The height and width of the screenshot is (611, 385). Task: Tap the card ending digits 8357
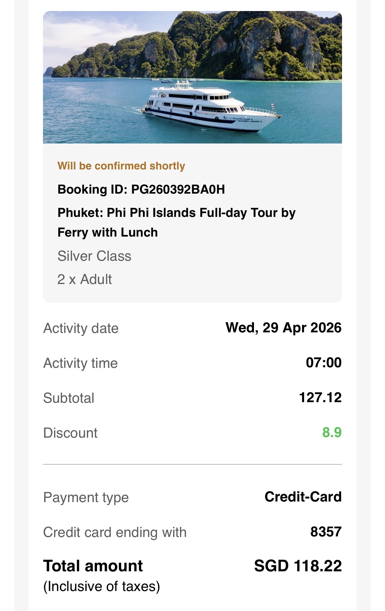coord(326,532)
